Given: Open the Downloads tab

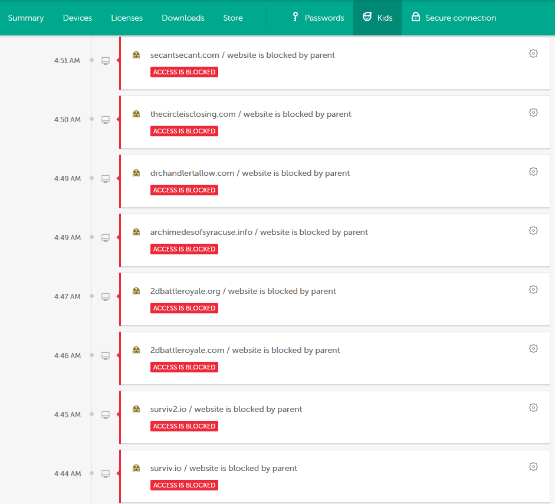Looking at the screenshot, I should click(183, 18).
